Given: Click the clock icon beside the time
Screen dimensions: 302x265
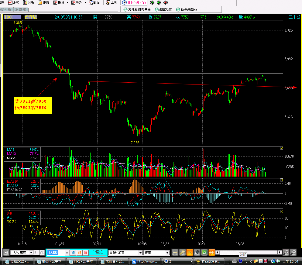Looking at the screenshot, I should pos(124,2).
